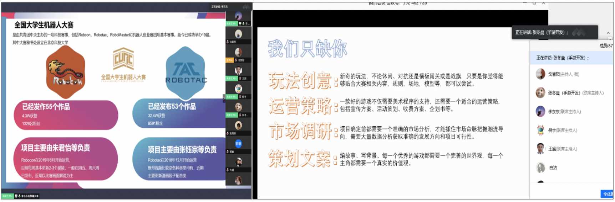Click the floating 正在讲话 dark tooltip
615x202 pixels.
tap(554, 32)
